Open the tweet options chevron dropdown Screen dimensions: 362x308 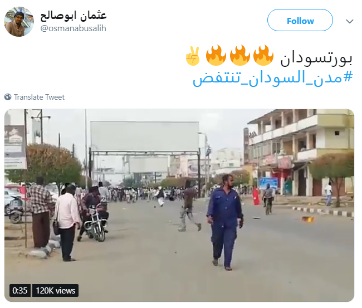click(x=350, y=21)
